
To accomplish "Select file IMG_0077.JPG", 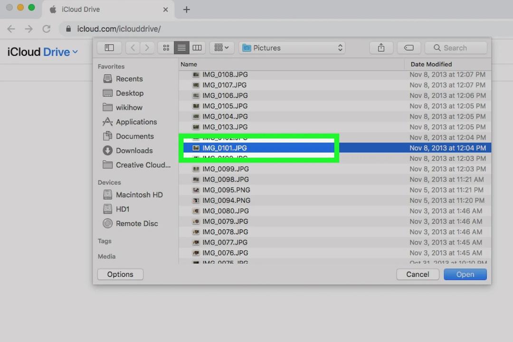I will coord(335,242).
